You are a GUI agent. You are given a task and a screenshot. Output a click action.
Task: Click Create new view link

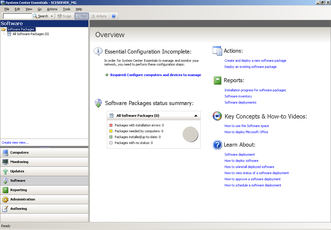pos(15,143)
